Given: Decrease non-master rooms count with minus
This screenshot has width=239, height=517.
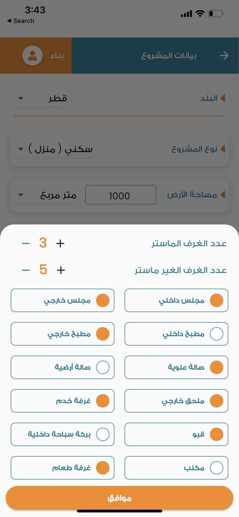Looking at the screenshot, I should [x=25, y=270].
